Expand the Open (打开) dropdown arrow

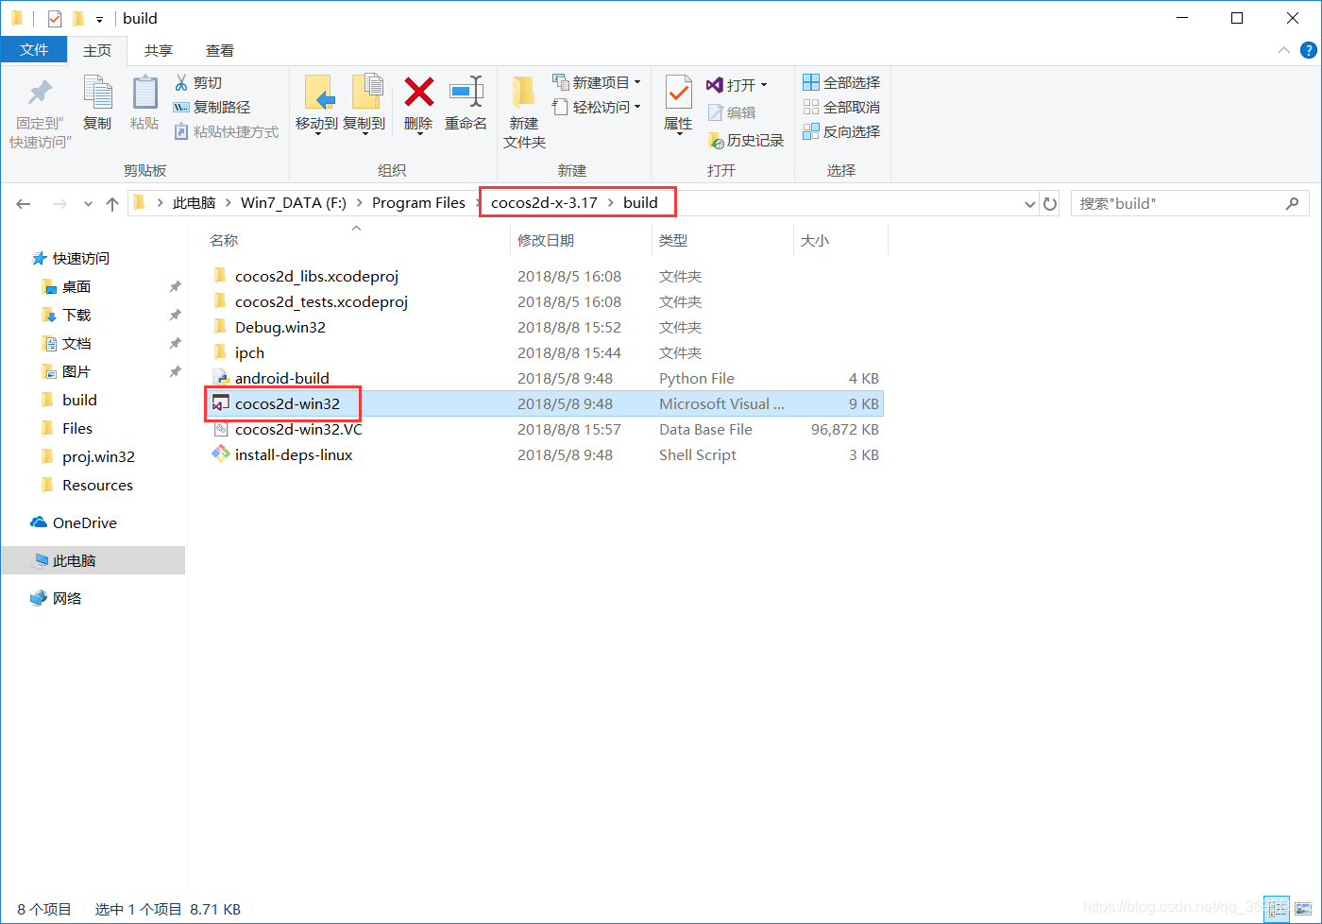[x=764, y=85]
